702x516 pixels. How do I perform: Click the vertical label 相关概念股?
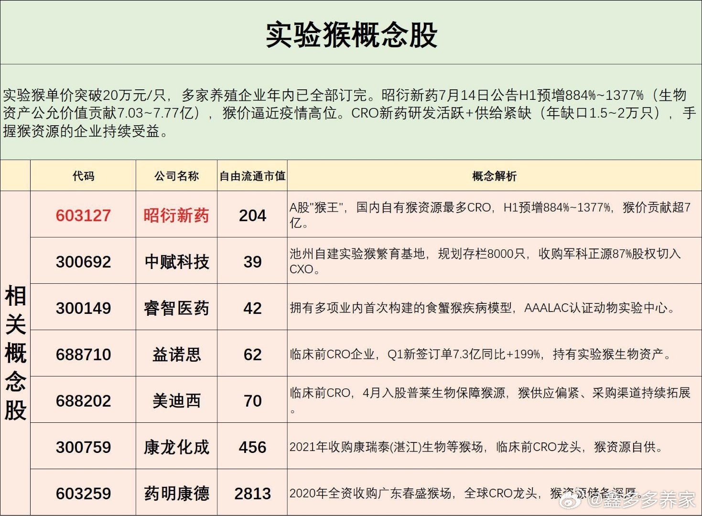(15, 353)
